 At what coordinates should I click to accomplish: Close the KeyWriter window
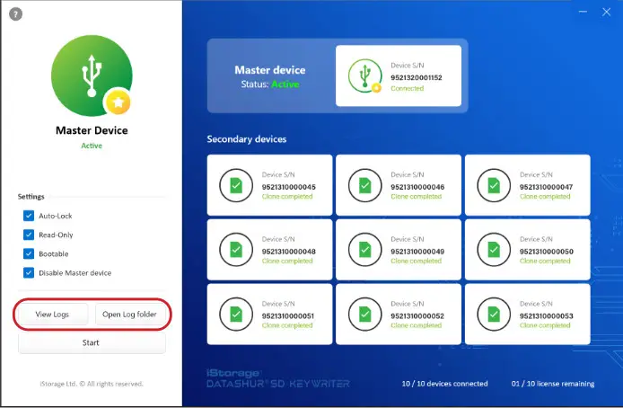[x=606, y=12]
